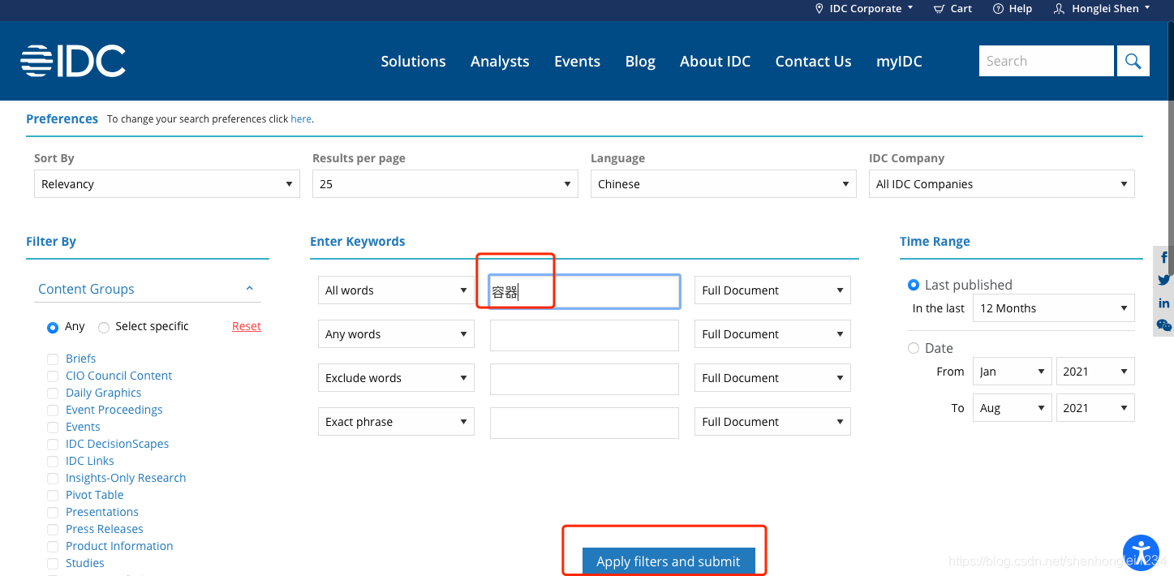Click the Studies content group link
The height and width of the screenshot is (576, 1174).
[x=85, y=563]
